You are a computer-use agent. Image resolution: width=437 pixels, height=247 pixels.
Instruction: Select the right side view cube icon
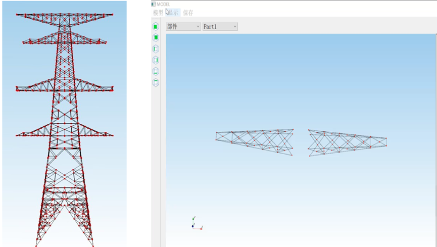pyautogui.click(x=156, y=60)
